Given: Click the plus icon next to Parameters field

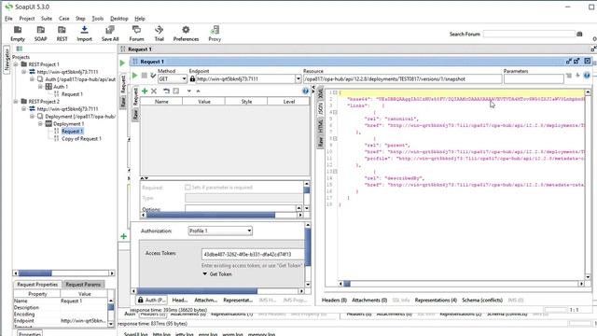Looking at the screenshot, I should pyautogui.click(x=577, y=76).
